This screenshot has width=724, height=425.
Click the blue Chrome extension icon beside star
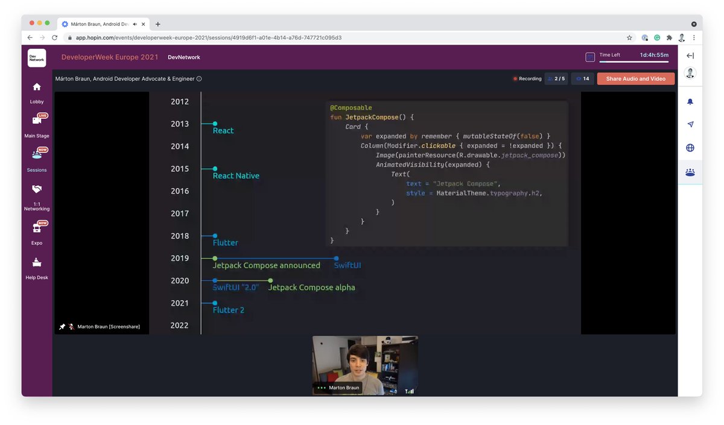click(644, 37)
